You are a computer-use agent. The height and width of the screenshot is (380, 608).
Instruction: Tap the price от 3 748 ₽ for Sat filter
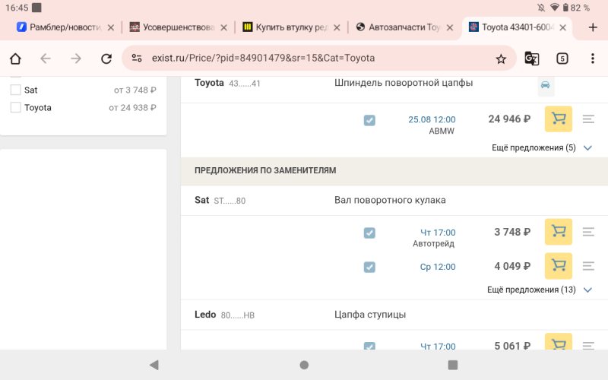tap(135, 90)
